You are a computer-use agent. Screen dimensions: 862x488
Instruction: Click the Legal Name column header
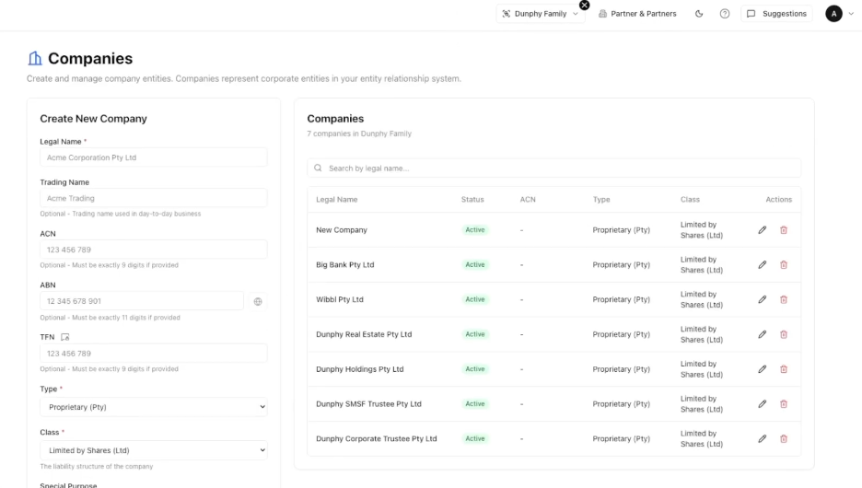click(336, 200)
